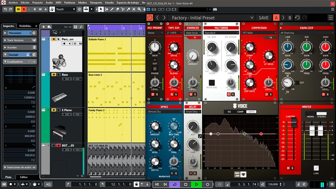Open the Archivo menu
The width and height of the screenshot is (336, 189).
[13, 3]
